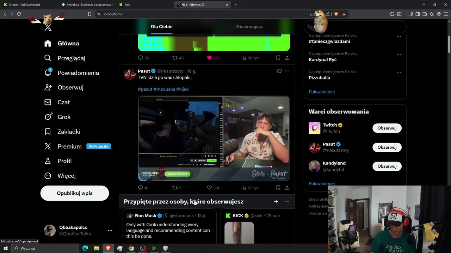
Task: Switch to the Interakcja browser tab
Action: [86, 5]
